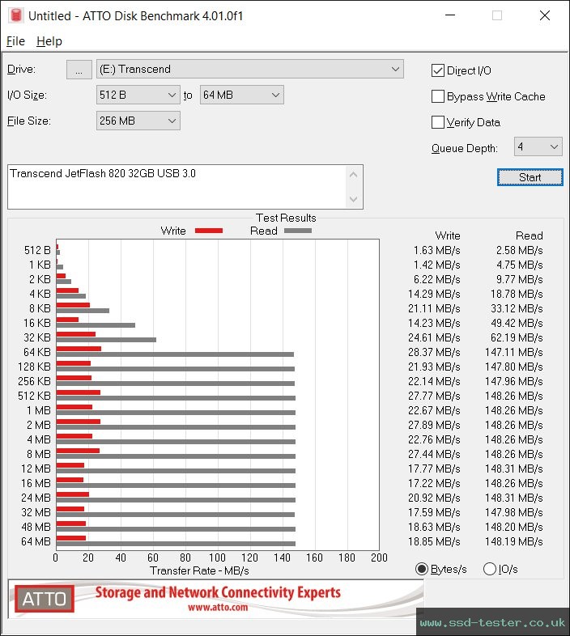Click the 1 MB row label in chart

[x=39, y=410]
